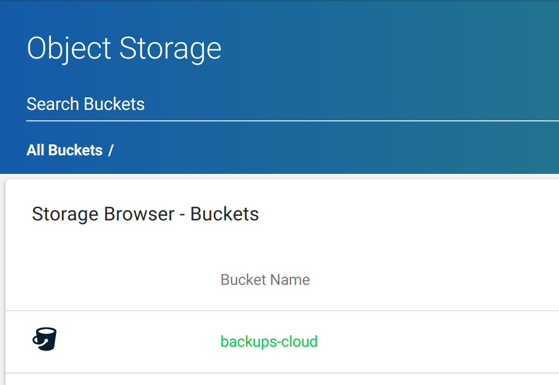559x385 pixels.
Task: Click the Object Storage page title
Action: click(x=124, y=48)
